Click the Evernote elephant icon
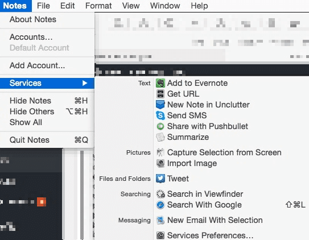309x240 pixels. (x=160, y=83)
